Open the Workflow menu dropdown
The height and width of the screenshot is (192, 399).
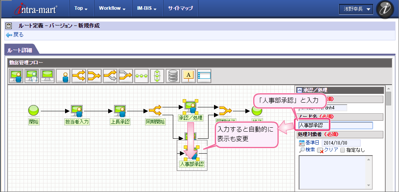click(x=112, y=8)
